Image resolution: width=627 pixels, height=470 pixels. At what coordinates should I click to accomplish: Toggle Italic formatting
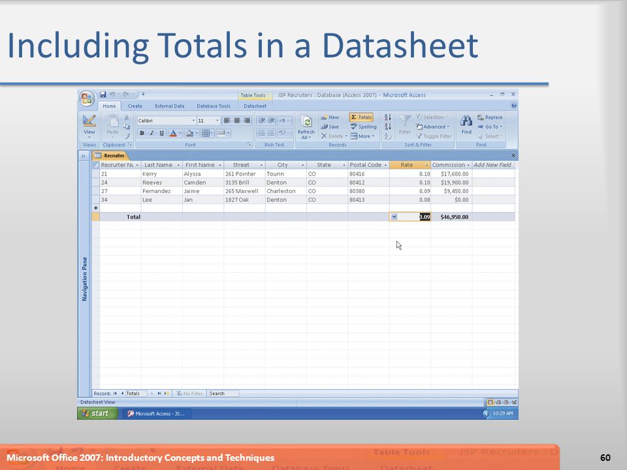pos(152,133)
